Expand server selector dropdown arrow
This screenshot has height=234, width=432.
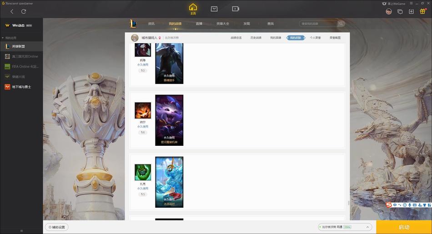click(367, 227)
